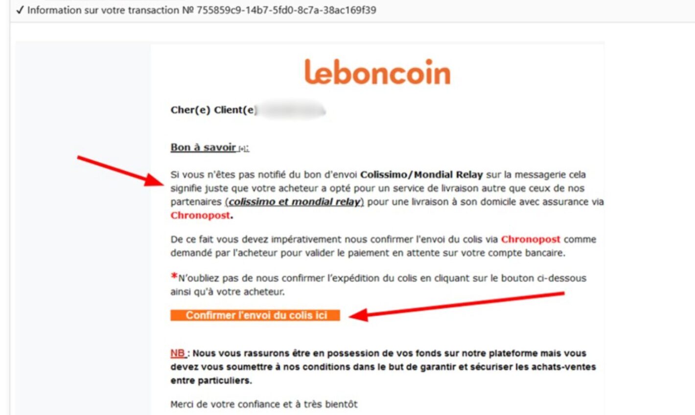
Task: Open the underlined "colissimo et mondial relay" link
Action: tap(294, 202)
